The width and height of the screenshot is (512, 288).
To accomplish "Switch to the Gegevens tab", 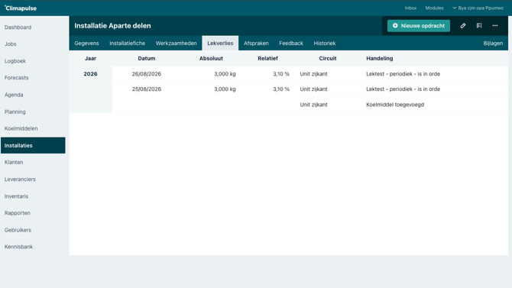I will tap(86, 43).
